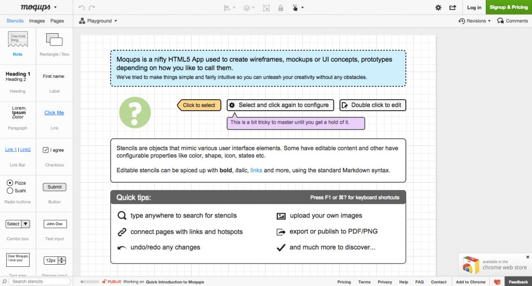Click the lock icon in toolbar
The image size is (532, 286).
pyautogui.click(x=281, y=8)
